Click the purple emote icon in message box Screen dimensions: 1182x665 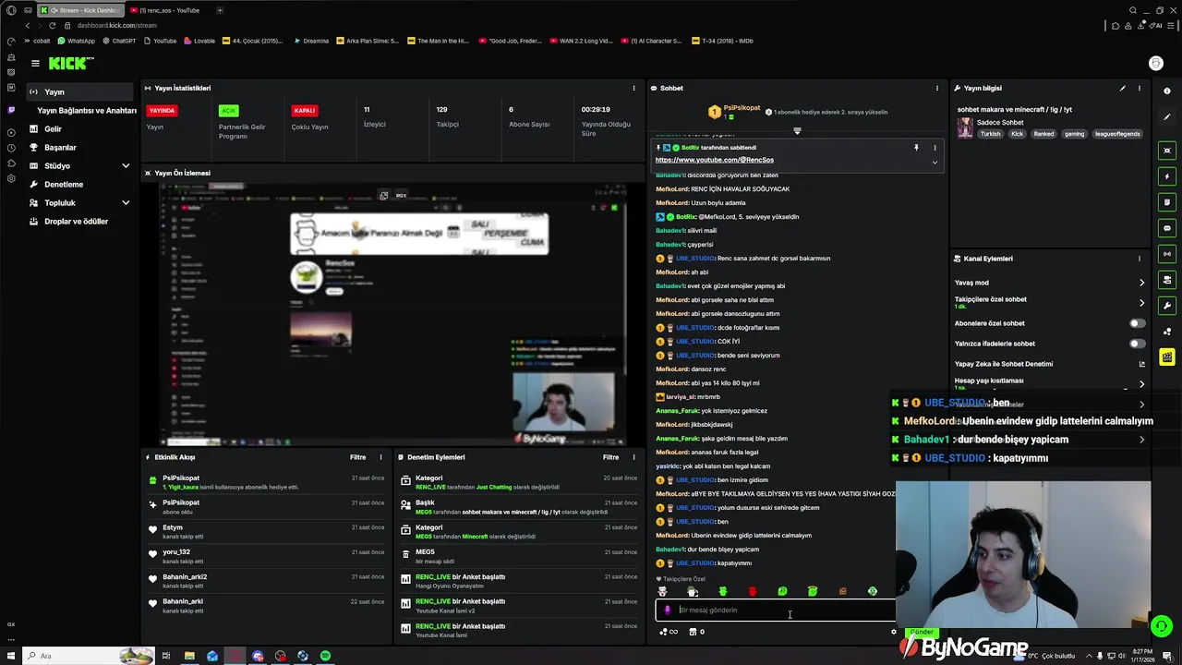668,610
